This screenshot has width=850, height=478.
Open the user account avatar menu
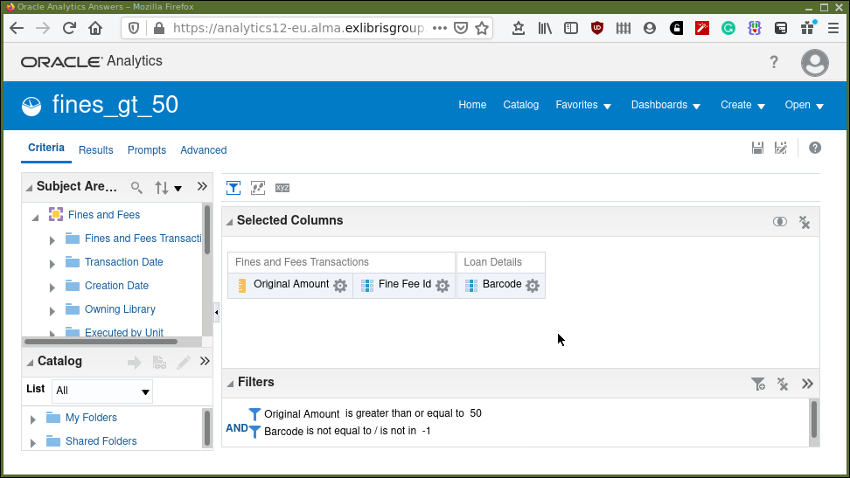(x=814, y=62)
